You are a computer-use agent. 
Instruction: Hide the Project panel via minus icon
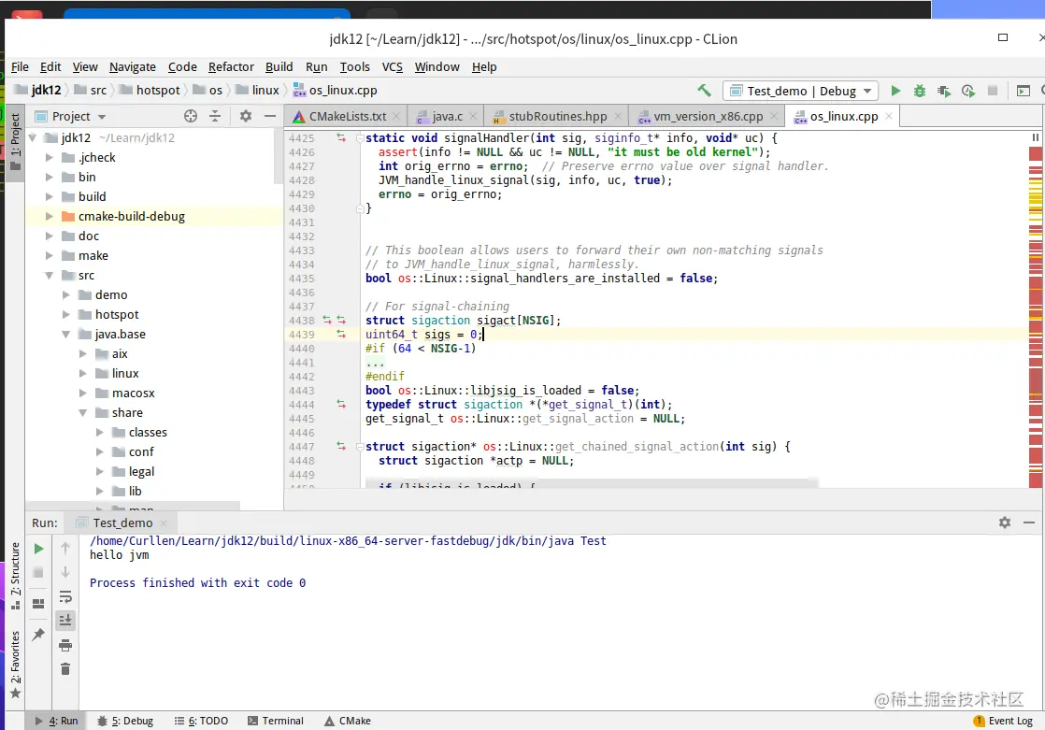[x=270, y=116]
